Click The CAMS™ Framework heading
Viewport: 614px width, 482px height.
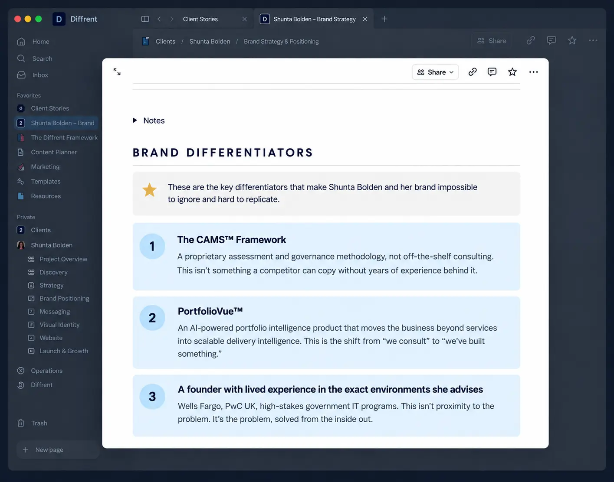[x=232, y=240]
